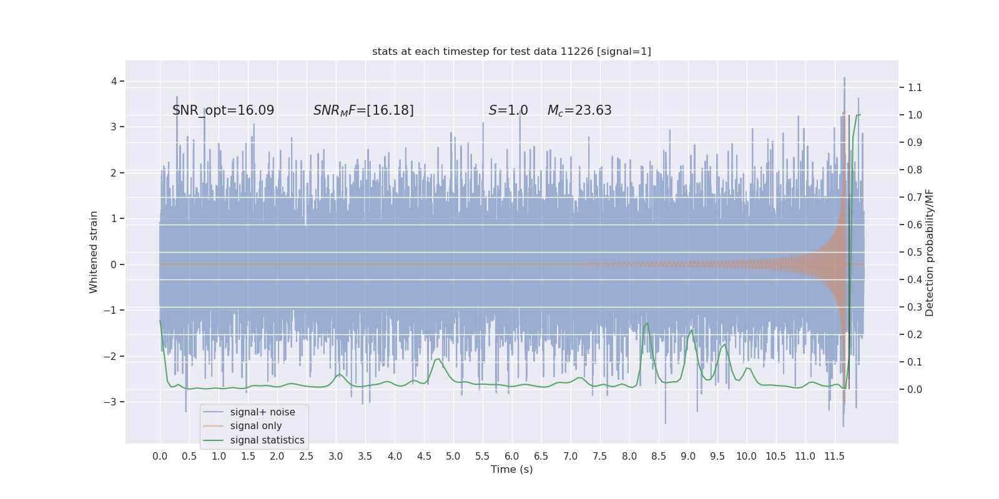Click the whitened strain tick label −3
The width and height of the screenshot is (999, 499).
pyautogui.click(x=110, y=402)
